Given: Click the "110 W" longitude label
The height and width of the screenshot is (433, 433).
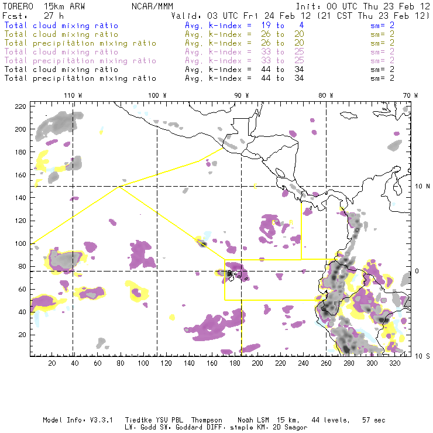Looking at the screenshot, I should [x=73, y=95].
